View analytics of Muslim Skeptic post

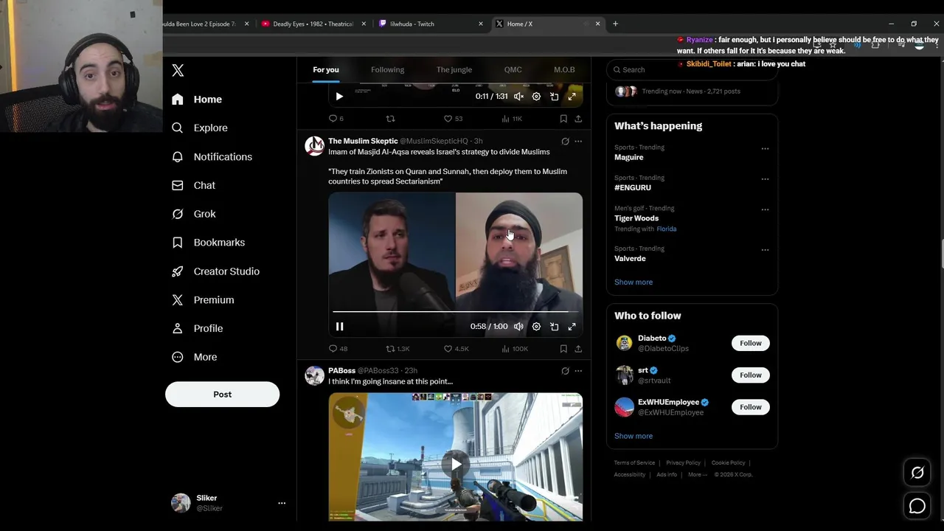pyautogui.click(x=515, y=348)
